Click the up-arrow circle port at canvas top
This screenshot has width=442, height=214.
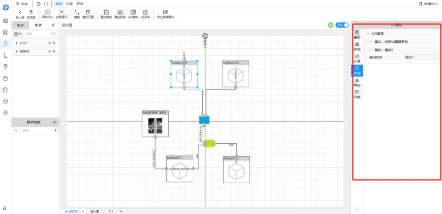coord(205,36)
